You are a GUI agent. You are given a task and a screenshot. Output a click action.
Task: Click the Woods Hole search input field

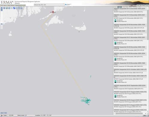click(49, 5)
